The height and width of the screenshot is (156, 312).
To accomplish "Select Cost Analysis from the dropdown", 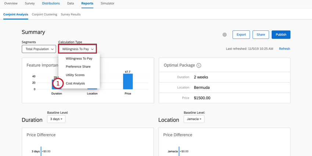I will 75,83.
